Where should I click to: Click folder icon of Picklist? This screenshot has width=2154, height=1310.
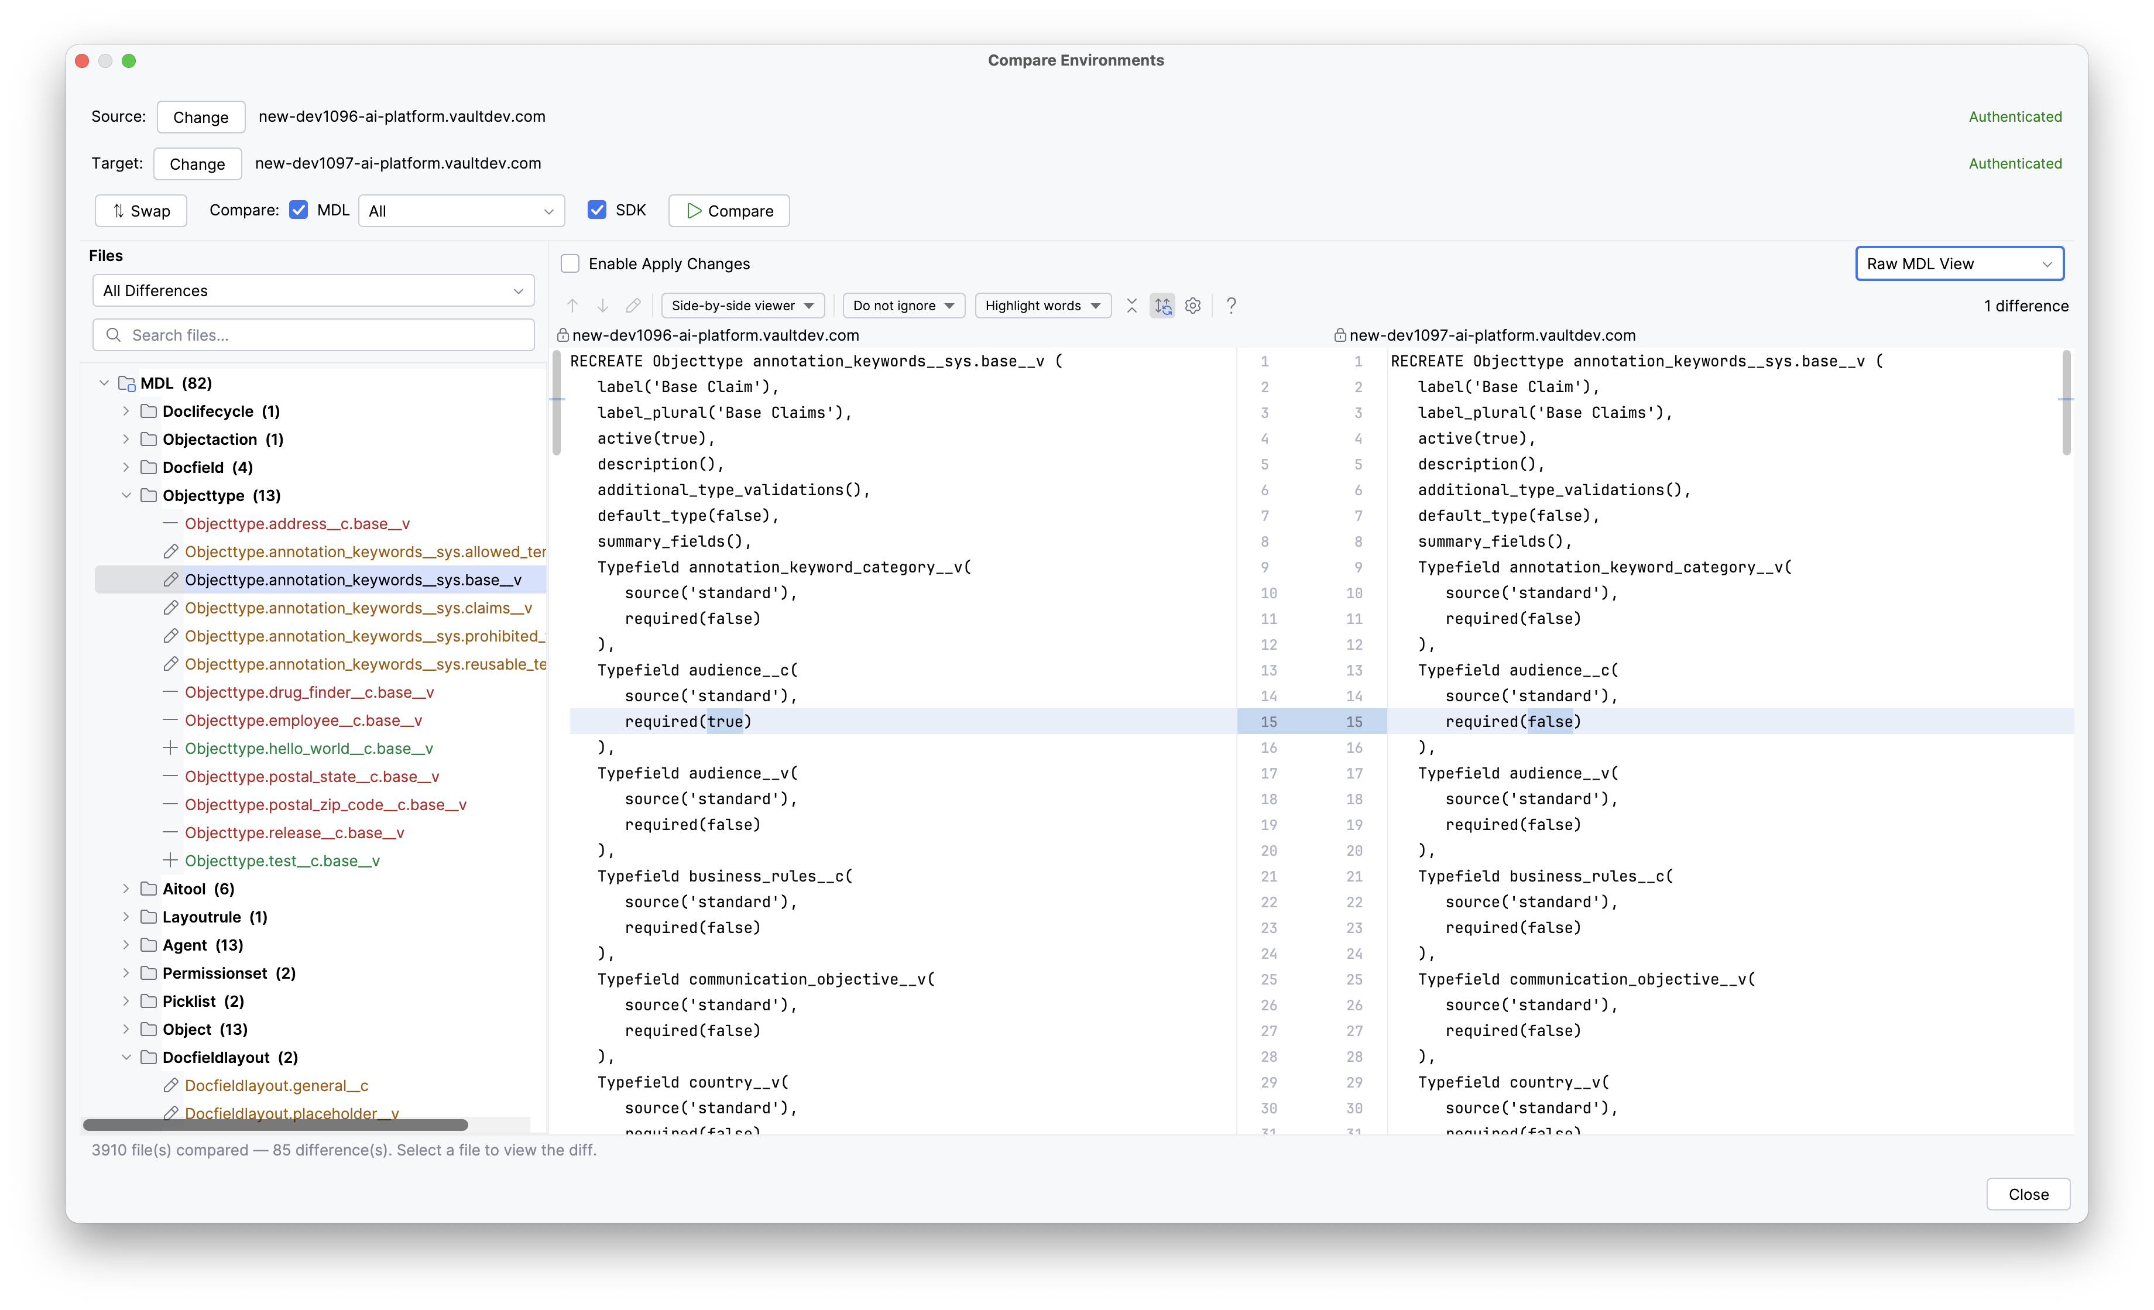[149, 1000]
